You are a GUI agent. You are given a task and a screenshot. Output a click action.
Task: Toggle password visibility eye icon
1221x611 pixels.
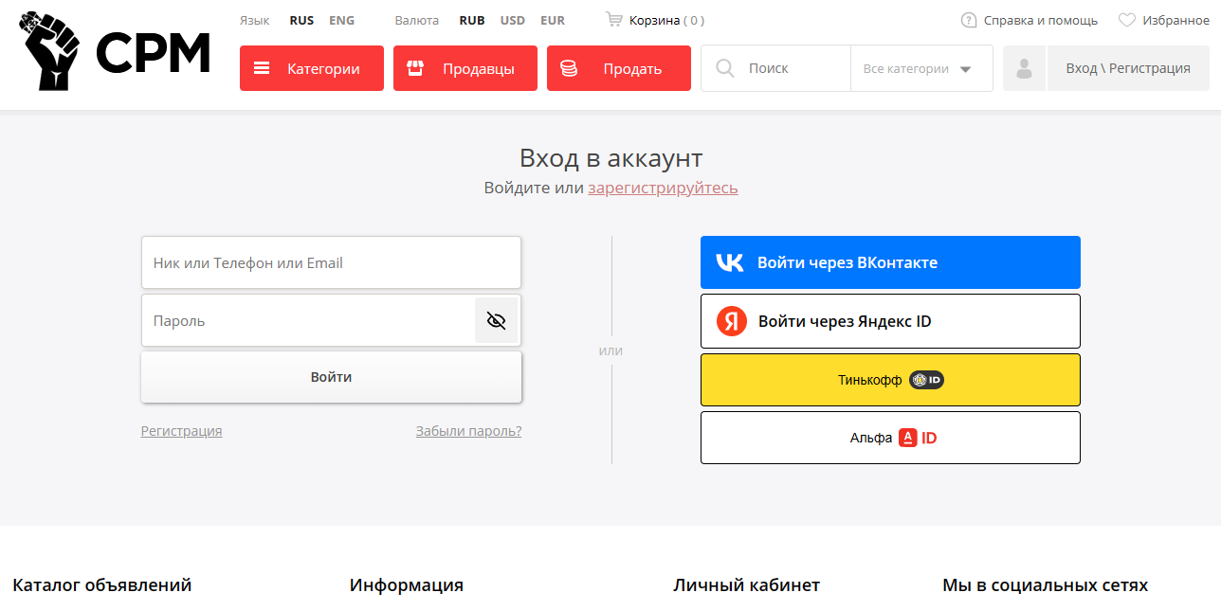click(x=497, y=320)
